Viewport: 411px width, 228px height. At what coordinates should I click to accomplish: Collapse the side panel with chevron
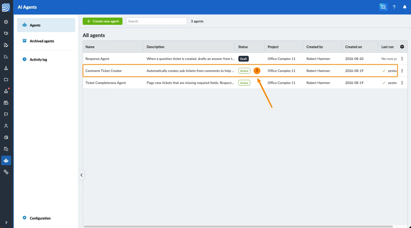81,175
